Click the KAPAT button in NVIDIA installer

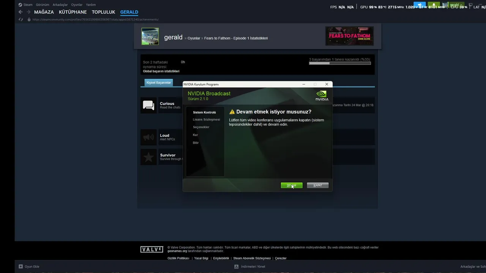(x=318, y=185)
